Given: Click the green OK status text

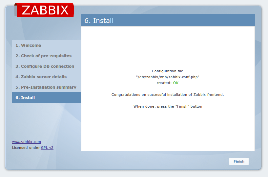Looking at the screenshot, I should pyautogui.click(x=176, y=83).
